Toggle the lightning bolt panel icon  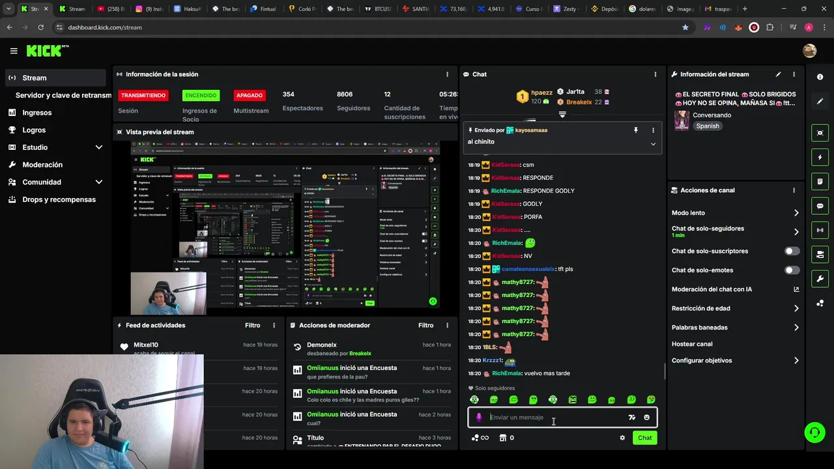[820, 157]
